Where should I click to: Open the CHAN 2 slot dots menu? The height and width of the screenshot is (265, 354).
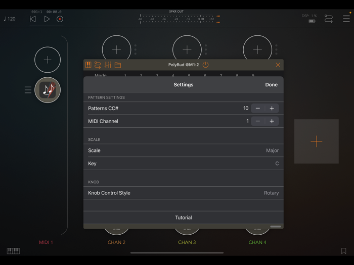click(136, 49)
